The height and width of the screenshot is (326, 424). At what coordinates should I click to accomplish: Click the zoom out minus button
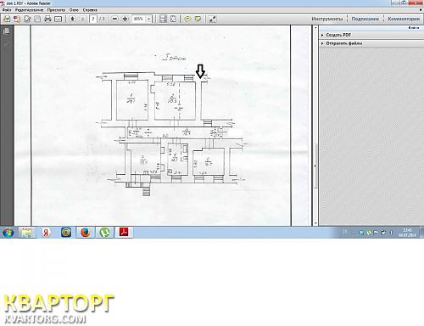pos(114,19)
